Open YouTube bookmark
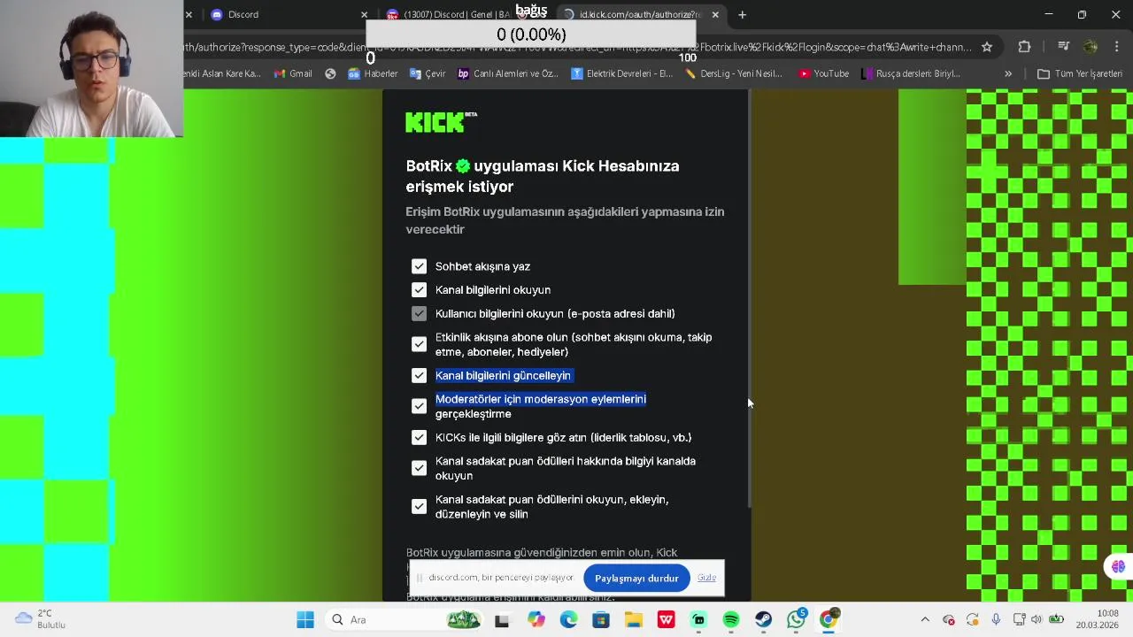Screen dimensions: 1133x637 pyautogui.click(x=823, y=73)
